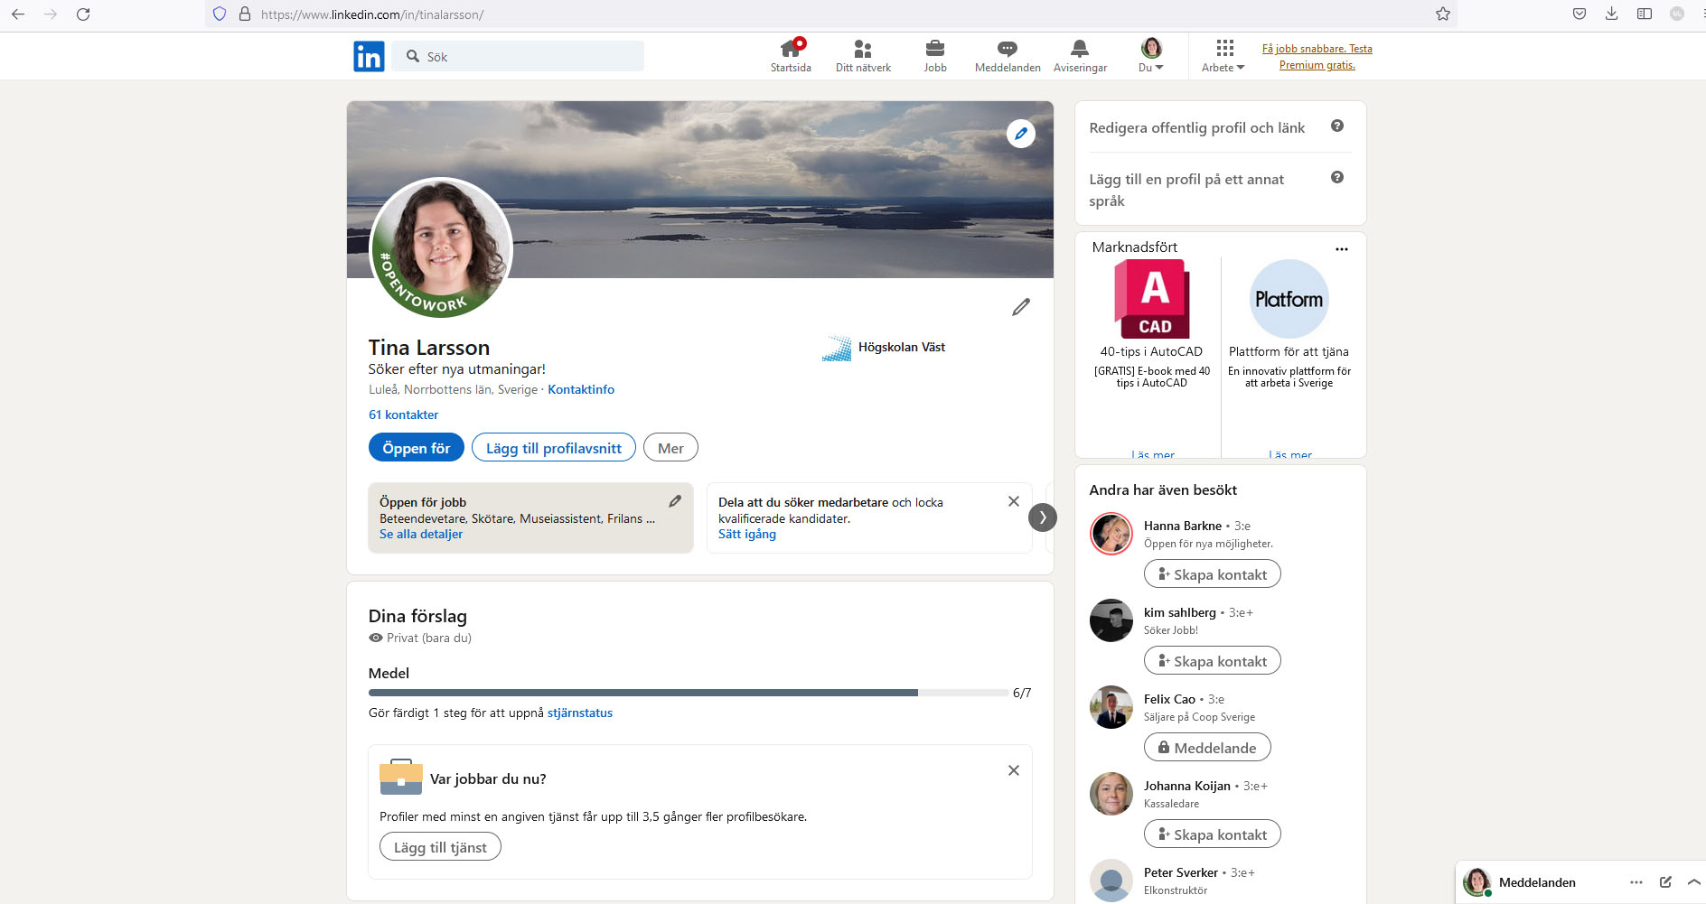Open Lägg till en profil på annat språk
The width and height of the screenshot is (1706, 904).
pyautogui.click(x=1186, y=190)
